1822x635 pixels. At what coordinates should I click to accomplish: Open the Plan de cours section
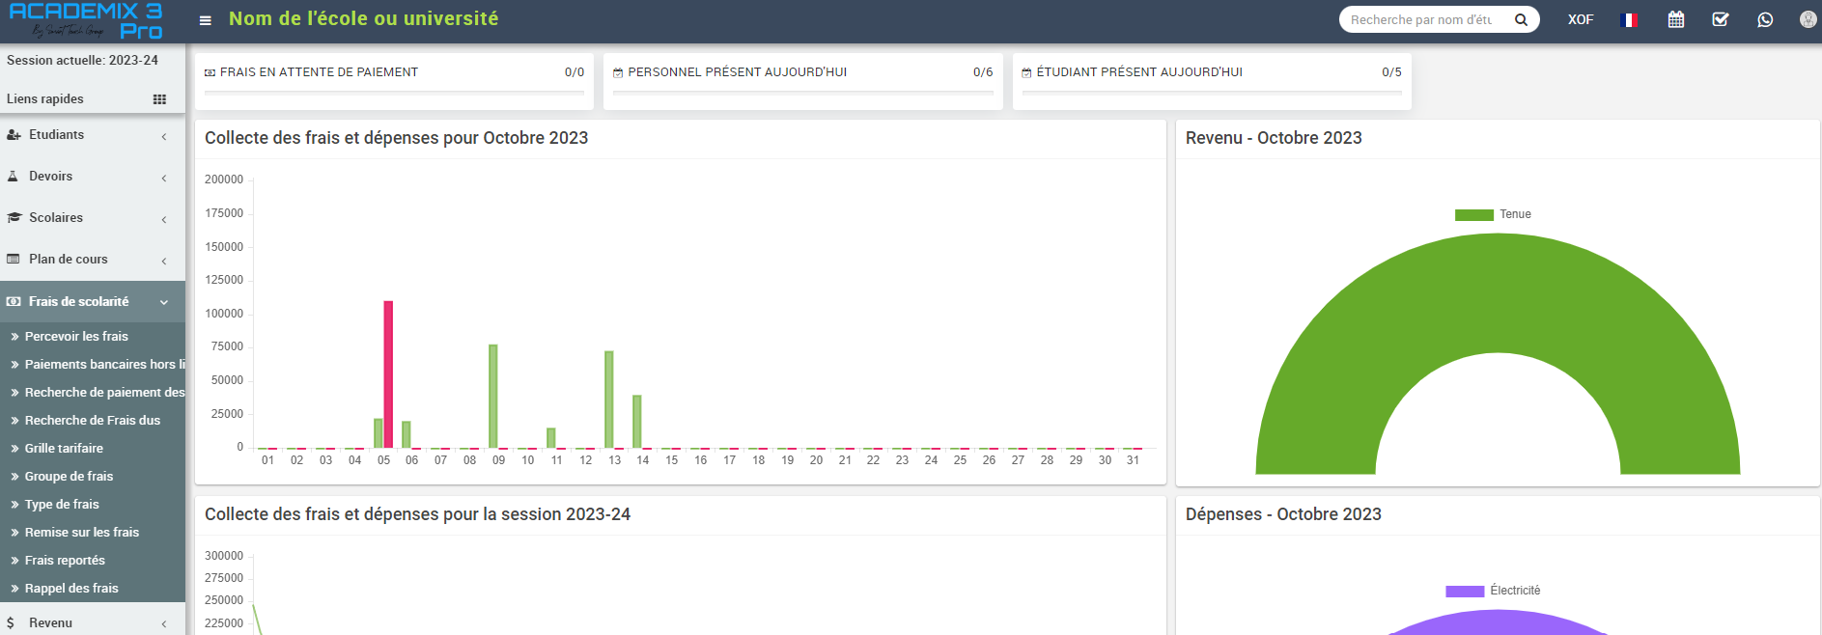[x=93, y=260]
